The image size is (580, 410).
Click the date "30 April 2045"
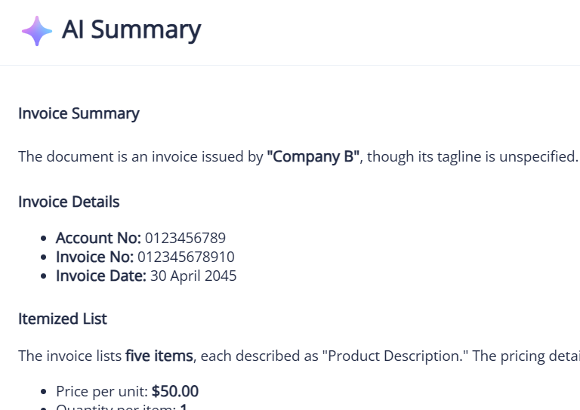coord(193,276)
